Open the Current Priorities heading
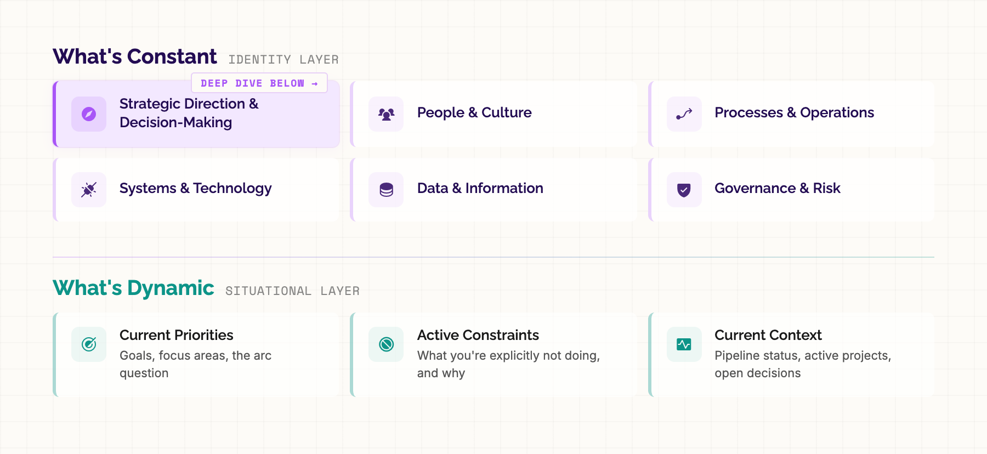The image size is (987, 454). (176, 335)
